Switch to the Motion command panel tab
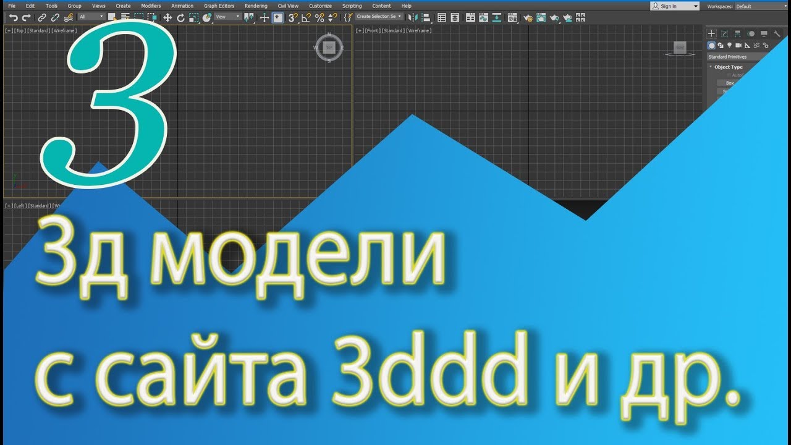791x445 pixels. pyautogui.click(x=751, y=34)
